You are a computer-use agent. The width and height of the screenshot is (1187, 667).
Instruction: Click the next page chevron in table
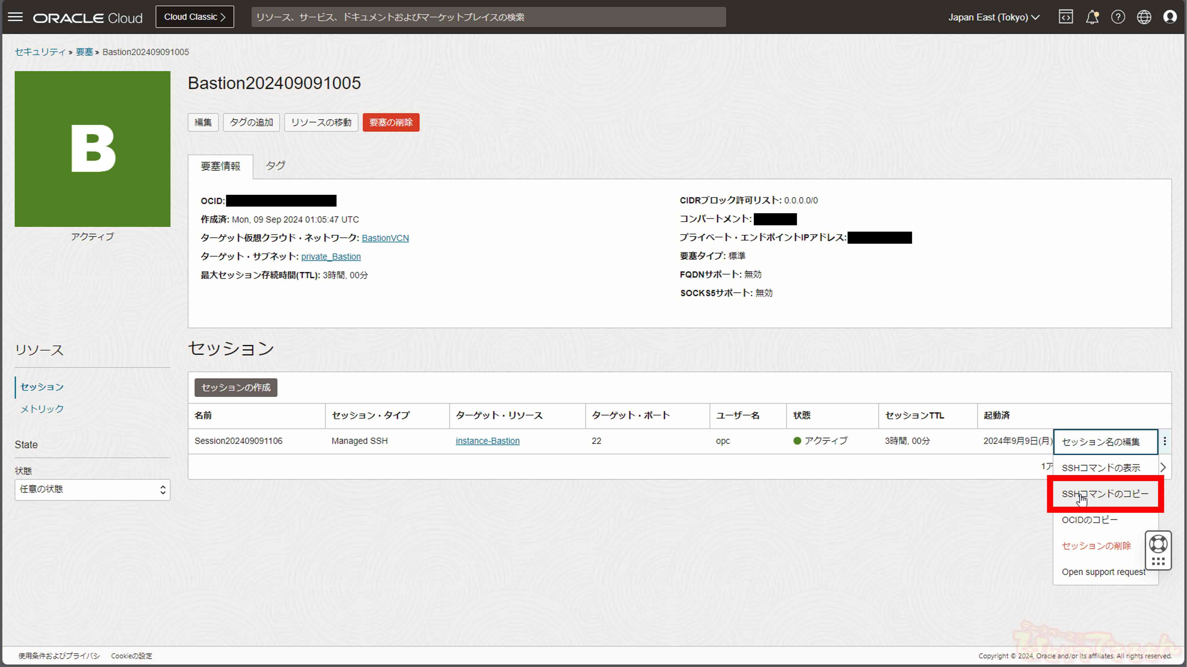click(1163, 467)
